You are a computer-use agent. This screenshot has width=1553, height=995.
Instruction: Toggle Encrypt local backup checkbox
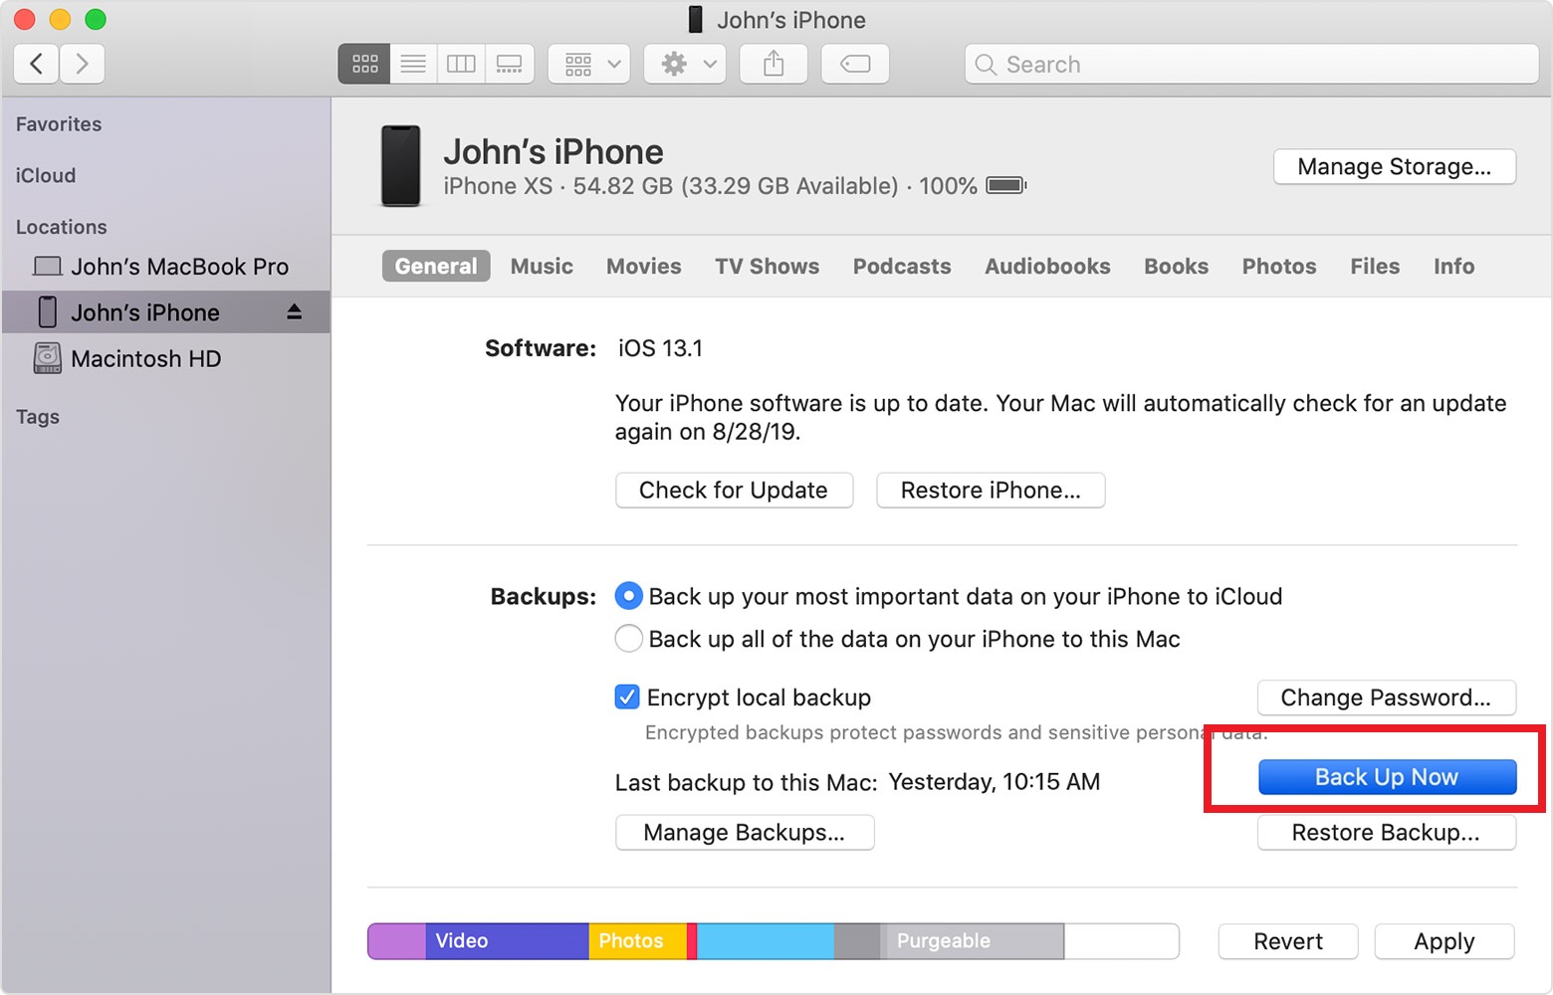(627, 696)
